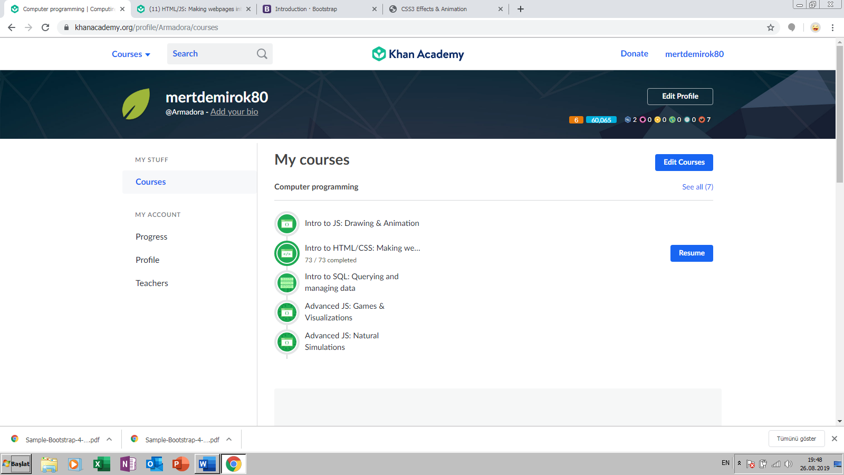This screenshot has width=844, height=475.
Task: Click the Edit Courses button
Action: pyautogui.click(x=684, y=163)
